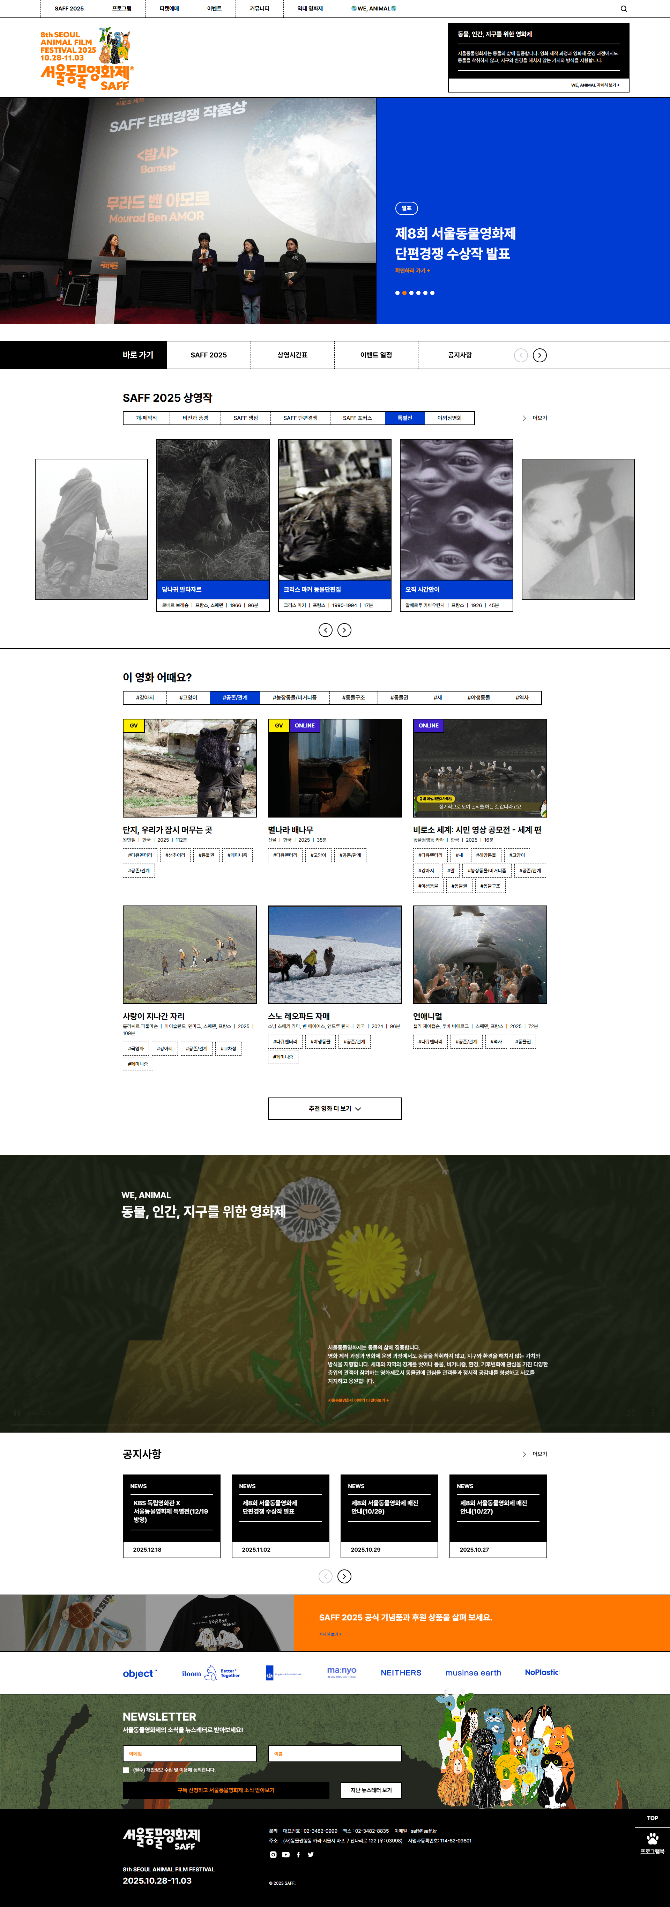
Task: Show next films in SAFF 2025 상영작 carousel
Action: click(344, 630)
